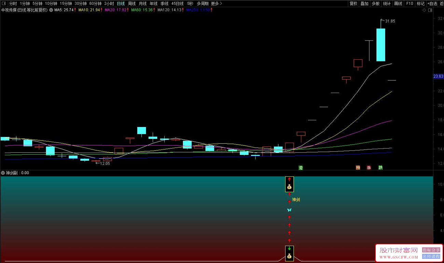Click the diamond icon near price axis
The height and width of the screenshot is (263, 444).
click(424, 10)
